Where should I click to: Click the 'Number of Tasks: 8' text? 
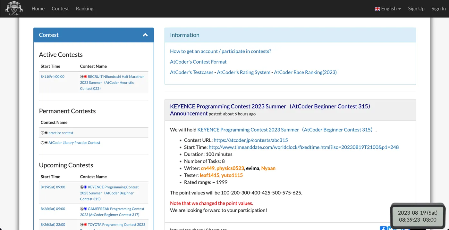tap(204, 161)
